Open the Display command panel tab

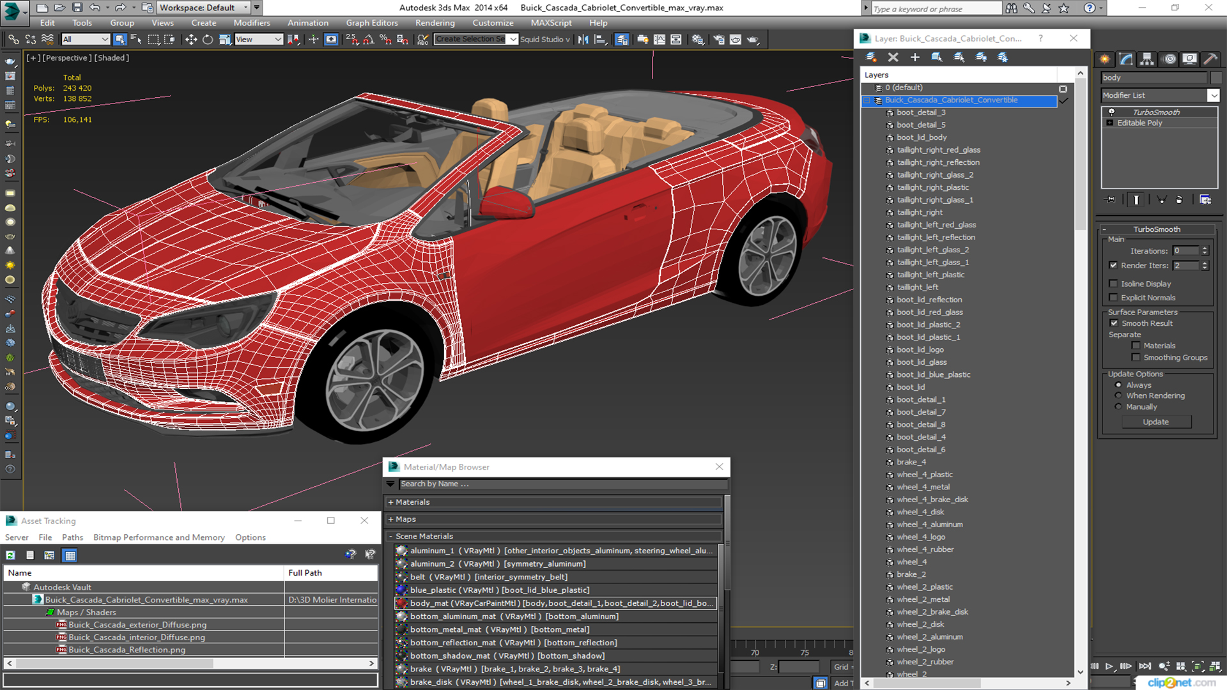tap(1189, 59)
